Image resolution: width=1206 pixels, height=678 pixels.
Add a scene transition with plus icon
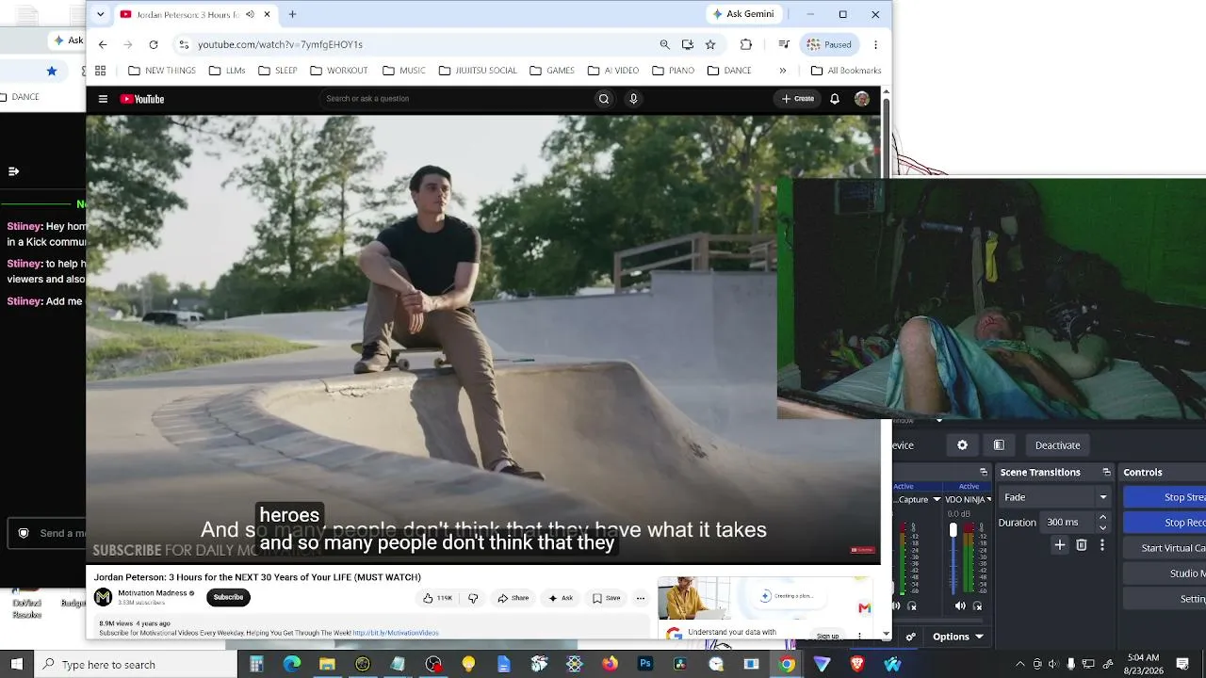tap(1060, 544)
